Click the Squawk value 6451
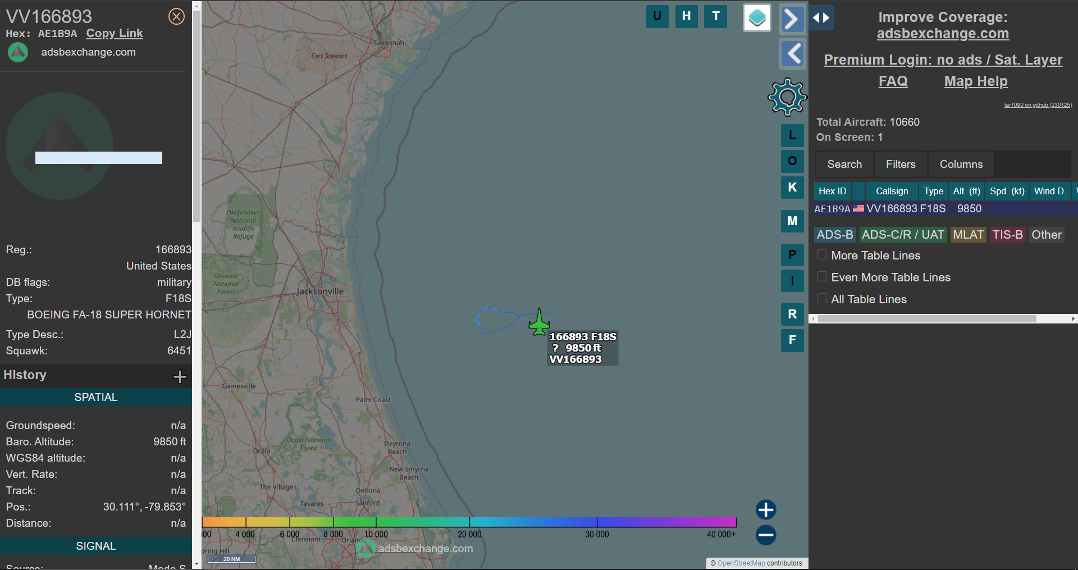The image size is (1078, 570). [x=179, y=350]
